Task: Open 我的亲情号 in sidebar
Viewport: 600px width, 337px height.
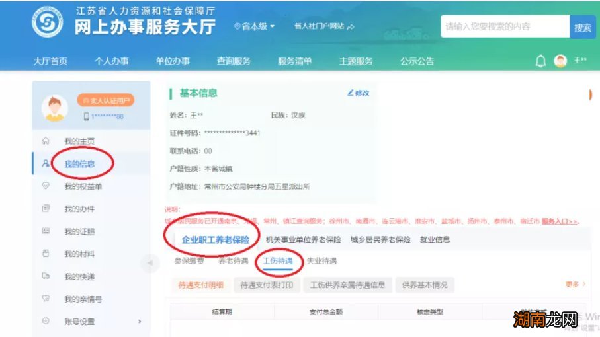Action: pos(83,299)
